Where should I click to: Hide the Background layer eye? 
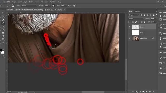pos(129,38)
